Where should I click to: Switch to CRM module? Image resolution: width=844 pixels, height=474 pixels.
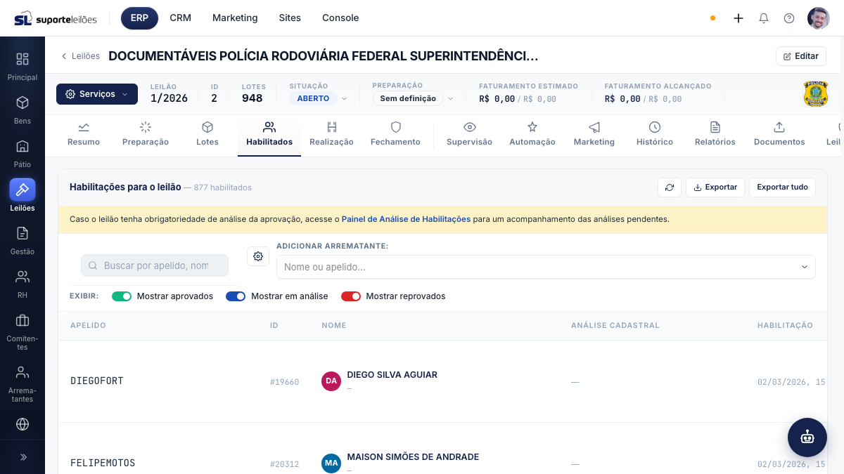click(181, 18)
